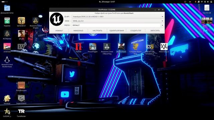This screenshot has width=214, height=120.
Task: Click the Unreal Engine logo in PortProton
Action: coord(57,19)
